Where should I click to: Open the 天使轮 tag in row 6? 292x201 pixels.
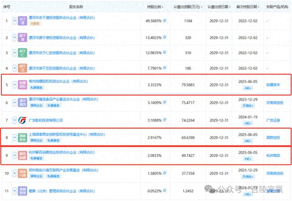click(248, 106)
